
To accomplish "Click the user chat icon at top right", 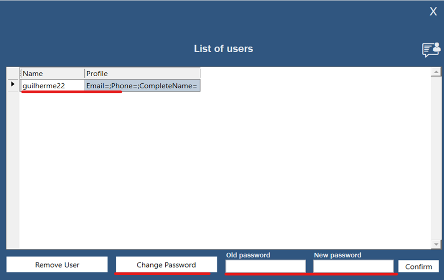I will tap(431, 49).
